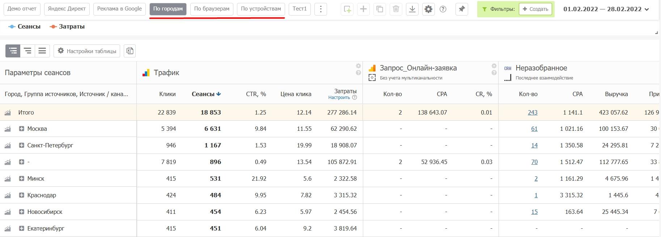661x237 pixels.
Task: Click the Сеансы column header with sort arrow
Action: pyautogui.click(x=206, y=94)
